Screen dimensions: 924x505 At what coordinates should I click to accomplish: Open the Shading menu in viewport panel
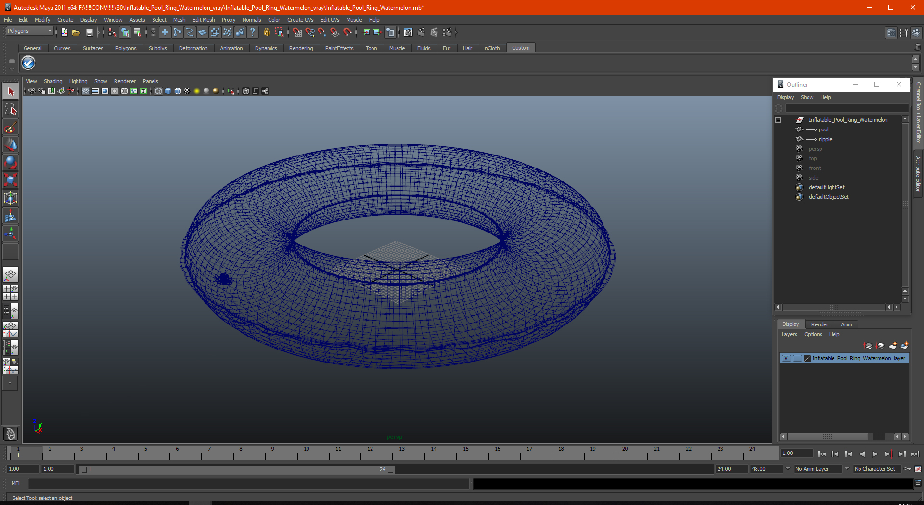pos(53,81)
